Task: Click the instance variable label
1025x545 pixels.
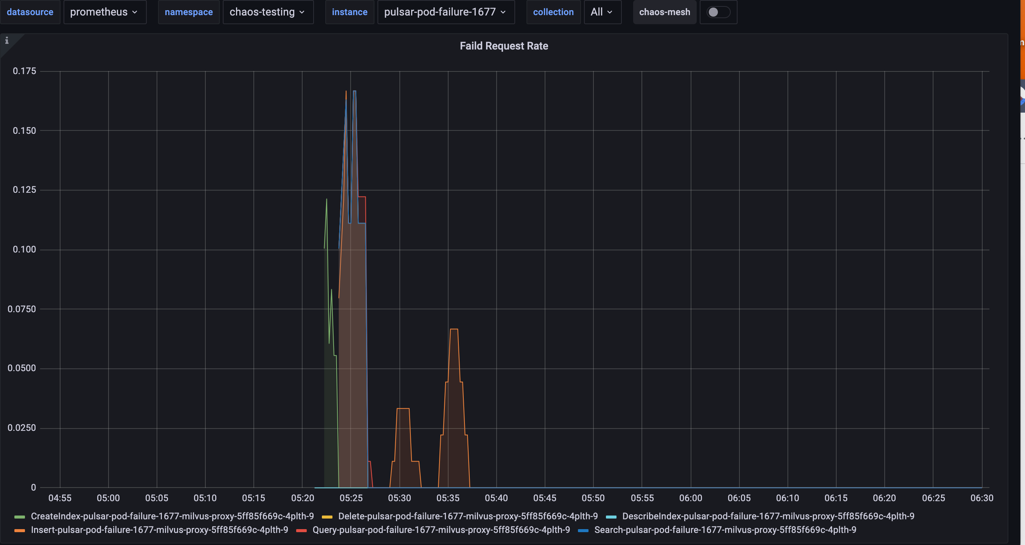Action: [349, 12]
